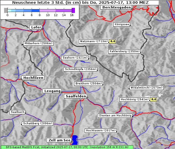Click the Leogang town label
This screenshot has width=175, height=149.
[x=52, y=91]
